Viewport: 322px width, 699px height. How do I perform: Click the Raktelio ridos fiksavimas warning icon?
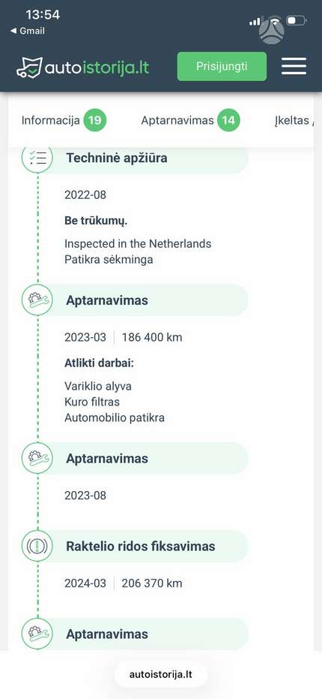[x=37, y=546]
